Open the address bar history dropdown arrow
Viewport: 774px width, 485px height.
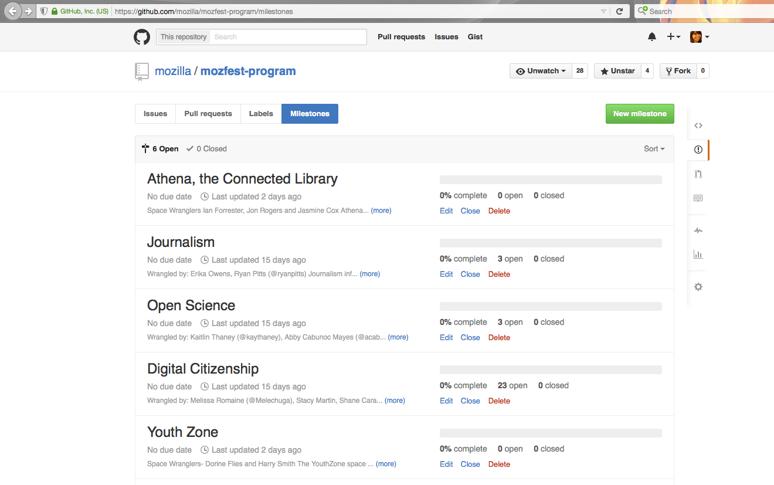pyautogui.click(x=604, y=11)
